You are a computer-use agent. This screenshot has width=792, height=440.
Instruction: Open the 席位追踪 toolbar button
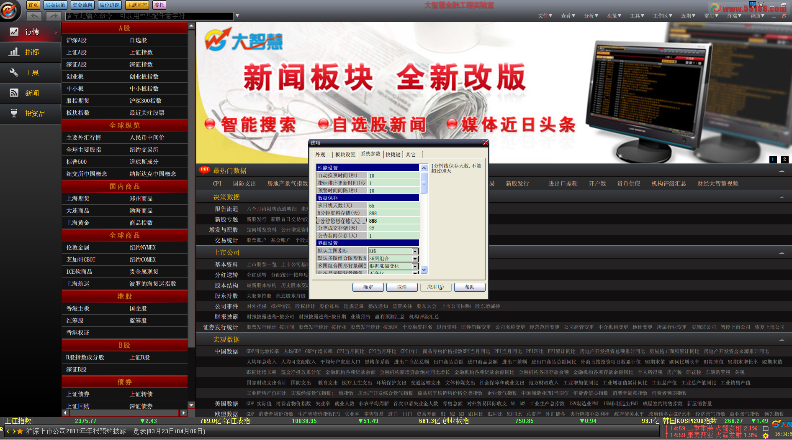coord(110,5)
